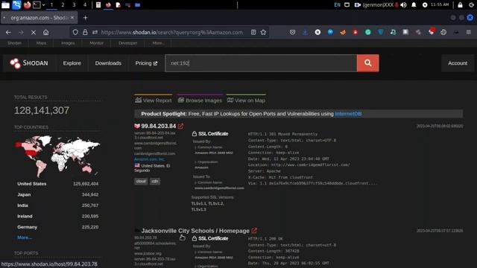This screenshot has width=477, height=268.
Task: Open the Downloads menu item
Action: [x=108, y=63]
